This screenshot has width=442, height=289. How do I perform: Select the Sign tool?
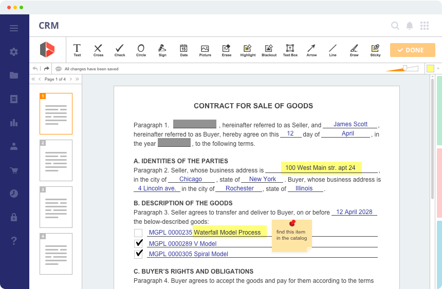tap(162, 50)
